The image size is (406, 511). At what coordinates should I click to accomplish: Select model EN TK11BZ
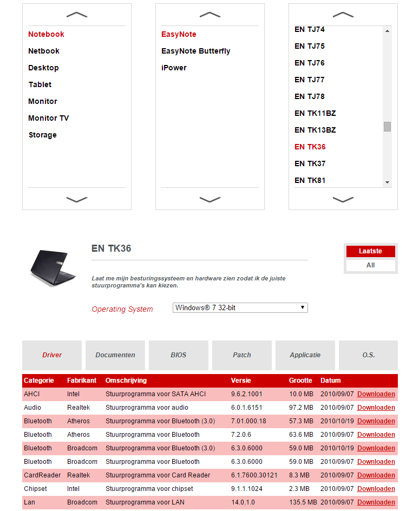(315, 114)
